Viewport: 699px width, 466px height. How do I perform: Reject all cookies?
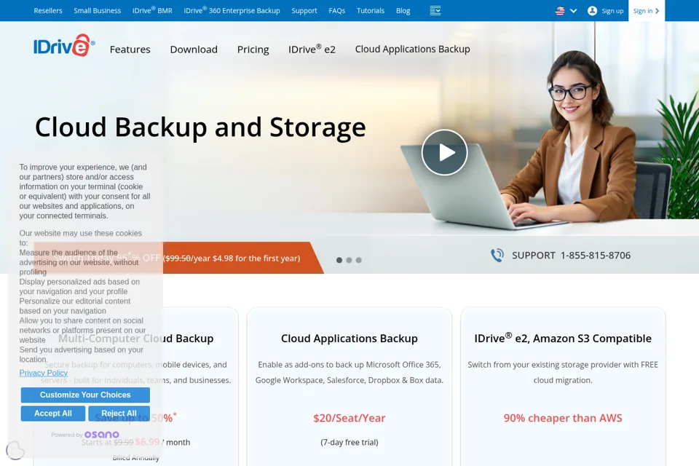point(119,414)
